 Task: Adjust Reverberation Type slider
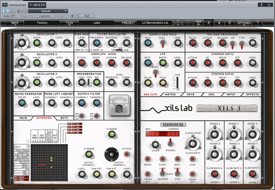click(x=89, y=83)
